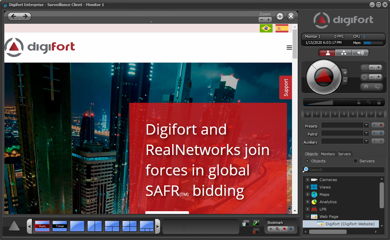
Task: Select PTZ preset number 8
Action: coord(380,114)
